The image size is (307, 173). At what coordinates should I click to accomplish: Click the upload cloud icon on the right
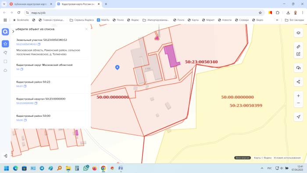coord(298,68)
